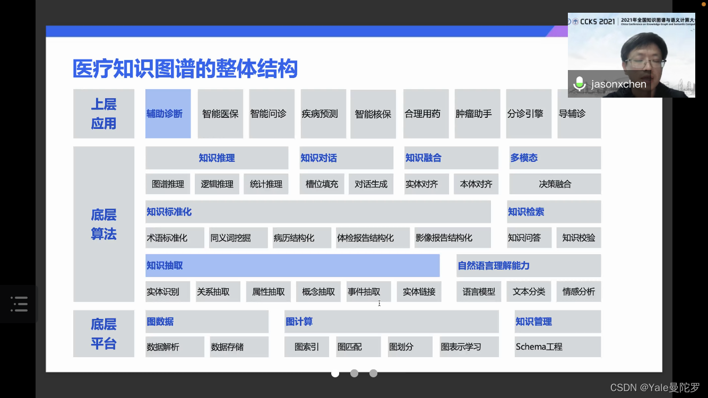
Task: Click the second pagination dot below the slide
Action: pyautogui.click(x=354, y=373)
